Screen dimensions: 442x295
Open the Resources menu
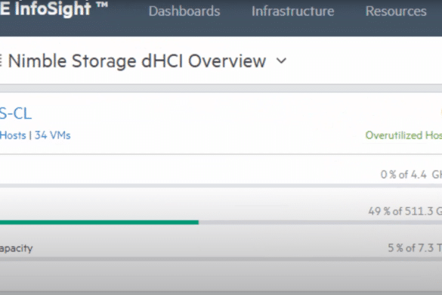(396, 11)
